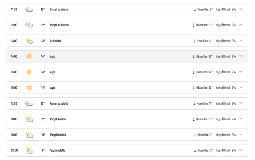Click the cloud icon for 11:00
255x160 pixels.
[x=29, y=9]
